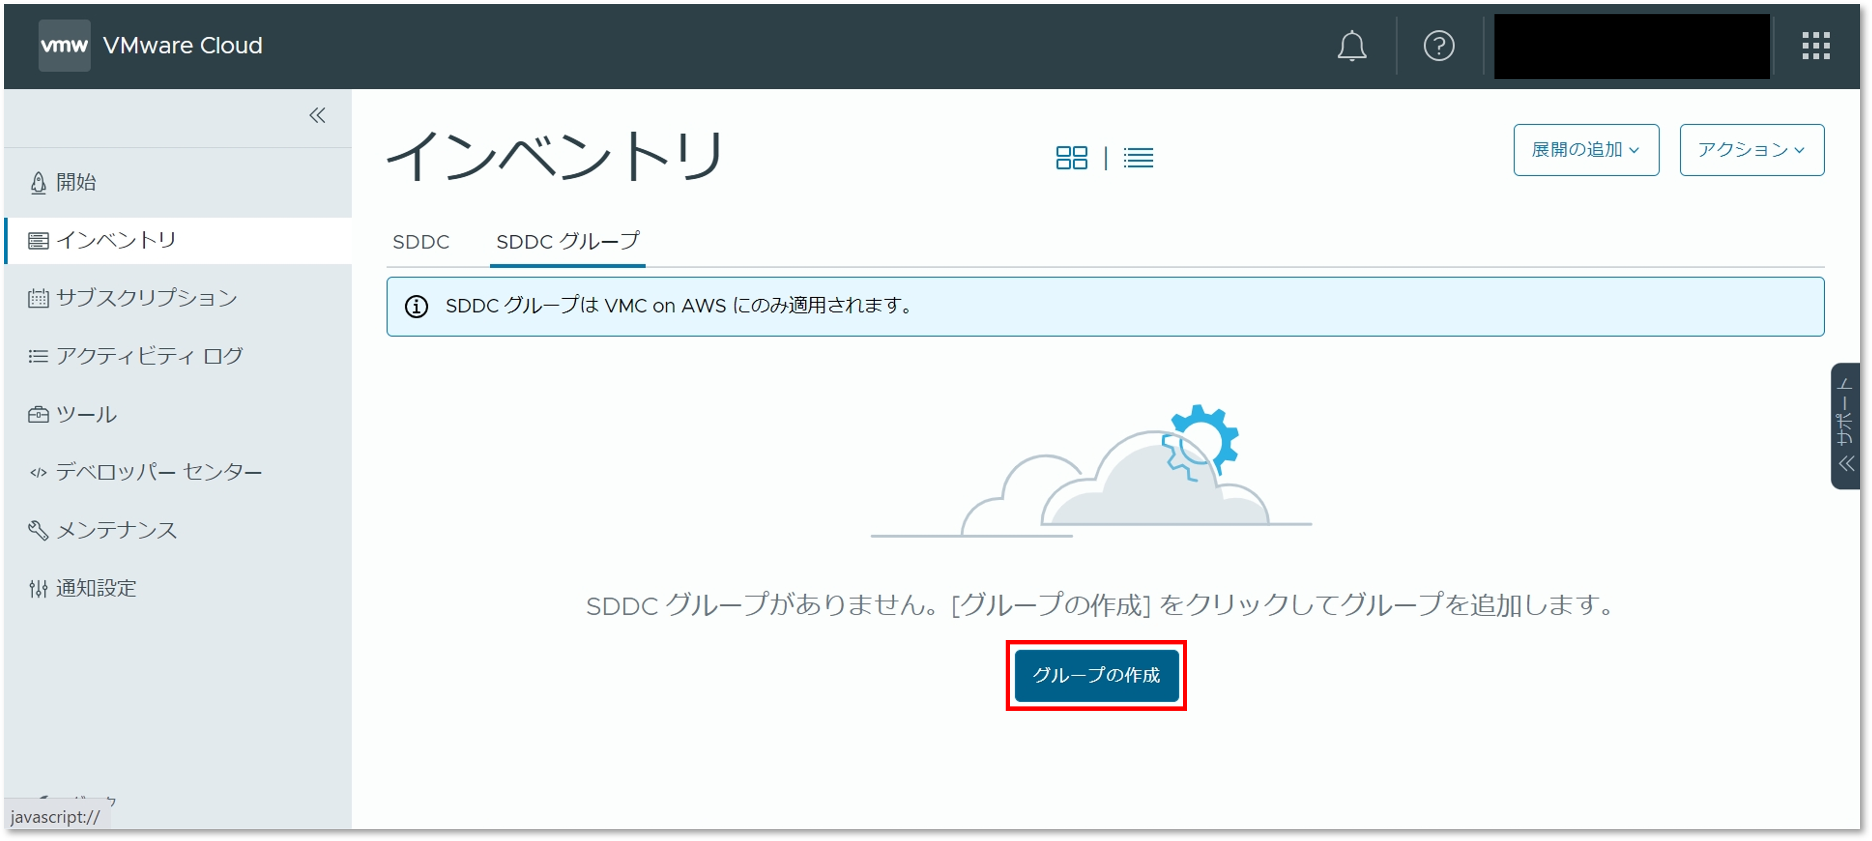The image size is (1872, 841).
Task: Open メンテナンス in the sidebar
Action: coord(178,530)
